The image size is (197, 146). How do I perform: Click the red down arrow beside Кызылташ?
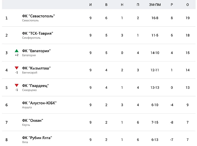(x=17, y=68)
